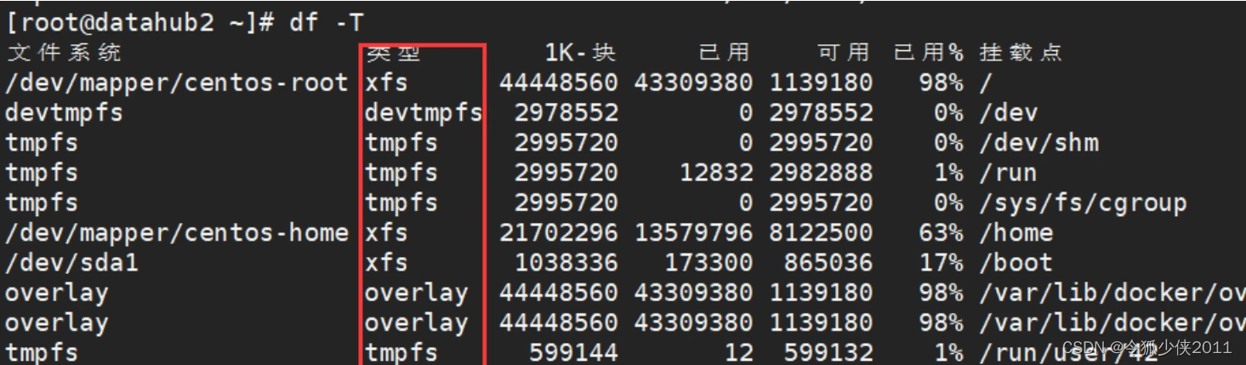The image size is (1246, 365).
Task: Click the /home mount point text
Action: tap(1016, 232)
